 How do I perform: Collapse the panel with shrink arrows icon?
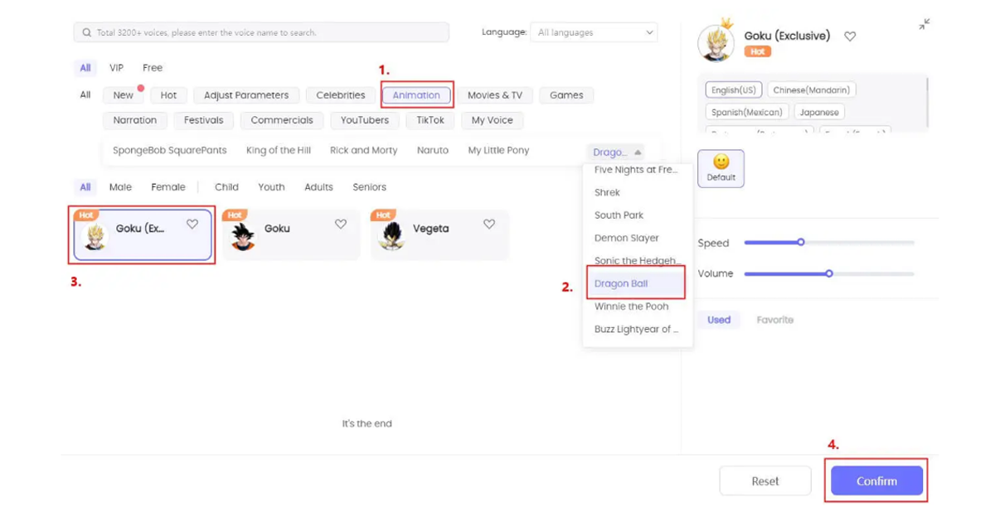pyautogui.click(x=924, y=25)
